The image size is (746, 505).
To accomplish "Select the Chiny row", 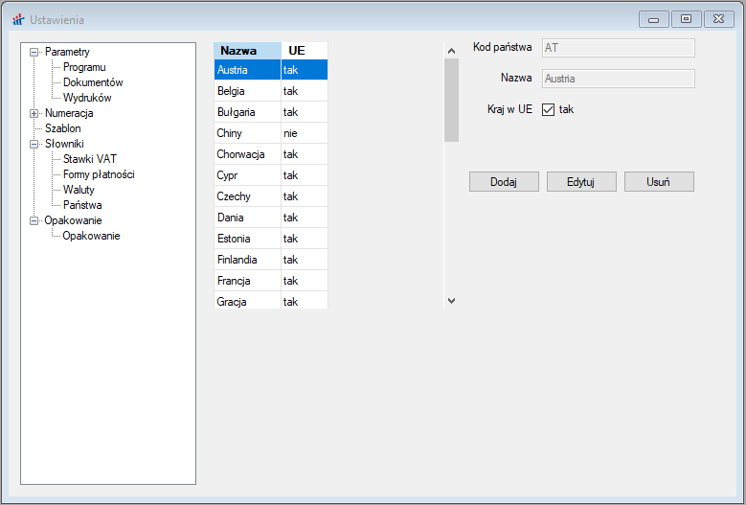I will [271, 133].
